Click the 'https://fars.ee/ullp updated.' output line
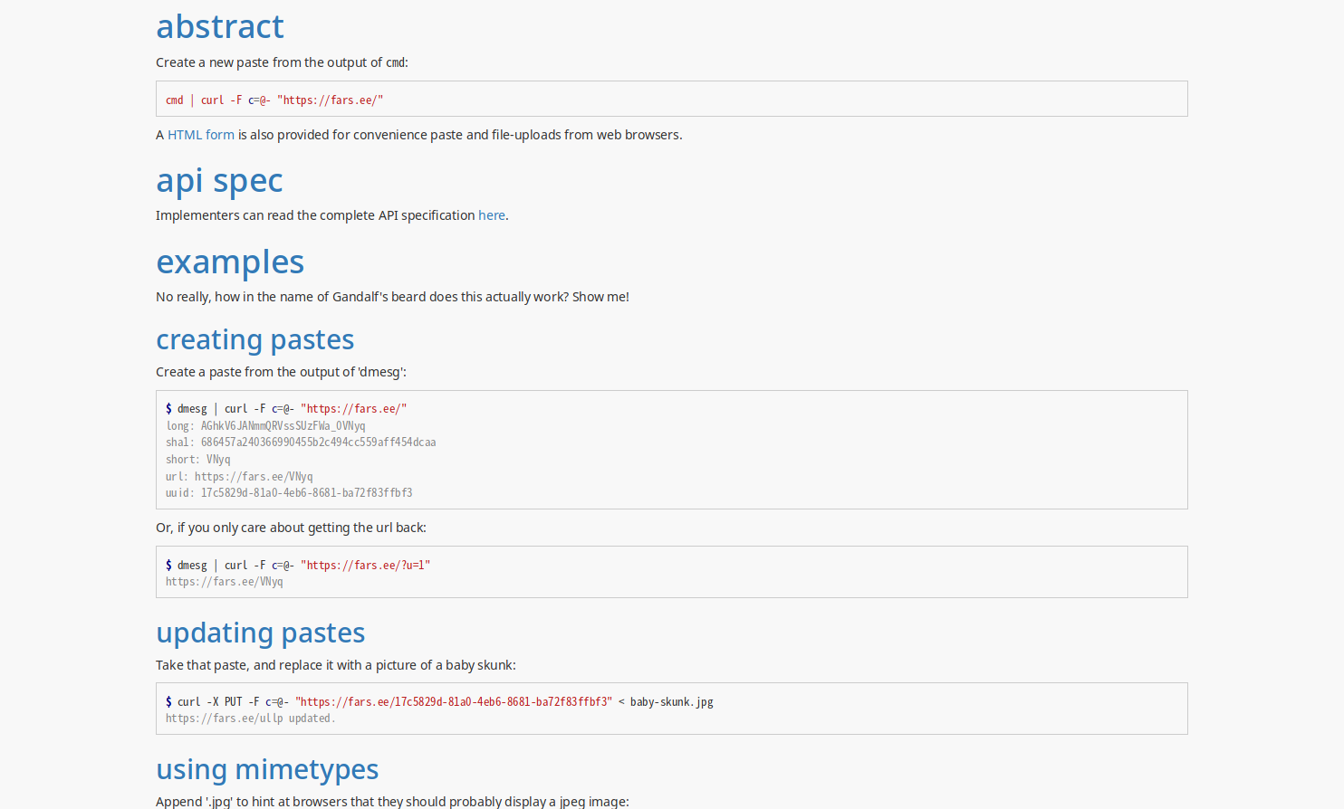Screen dimensions: 1344x809 (x=250, y=719)
